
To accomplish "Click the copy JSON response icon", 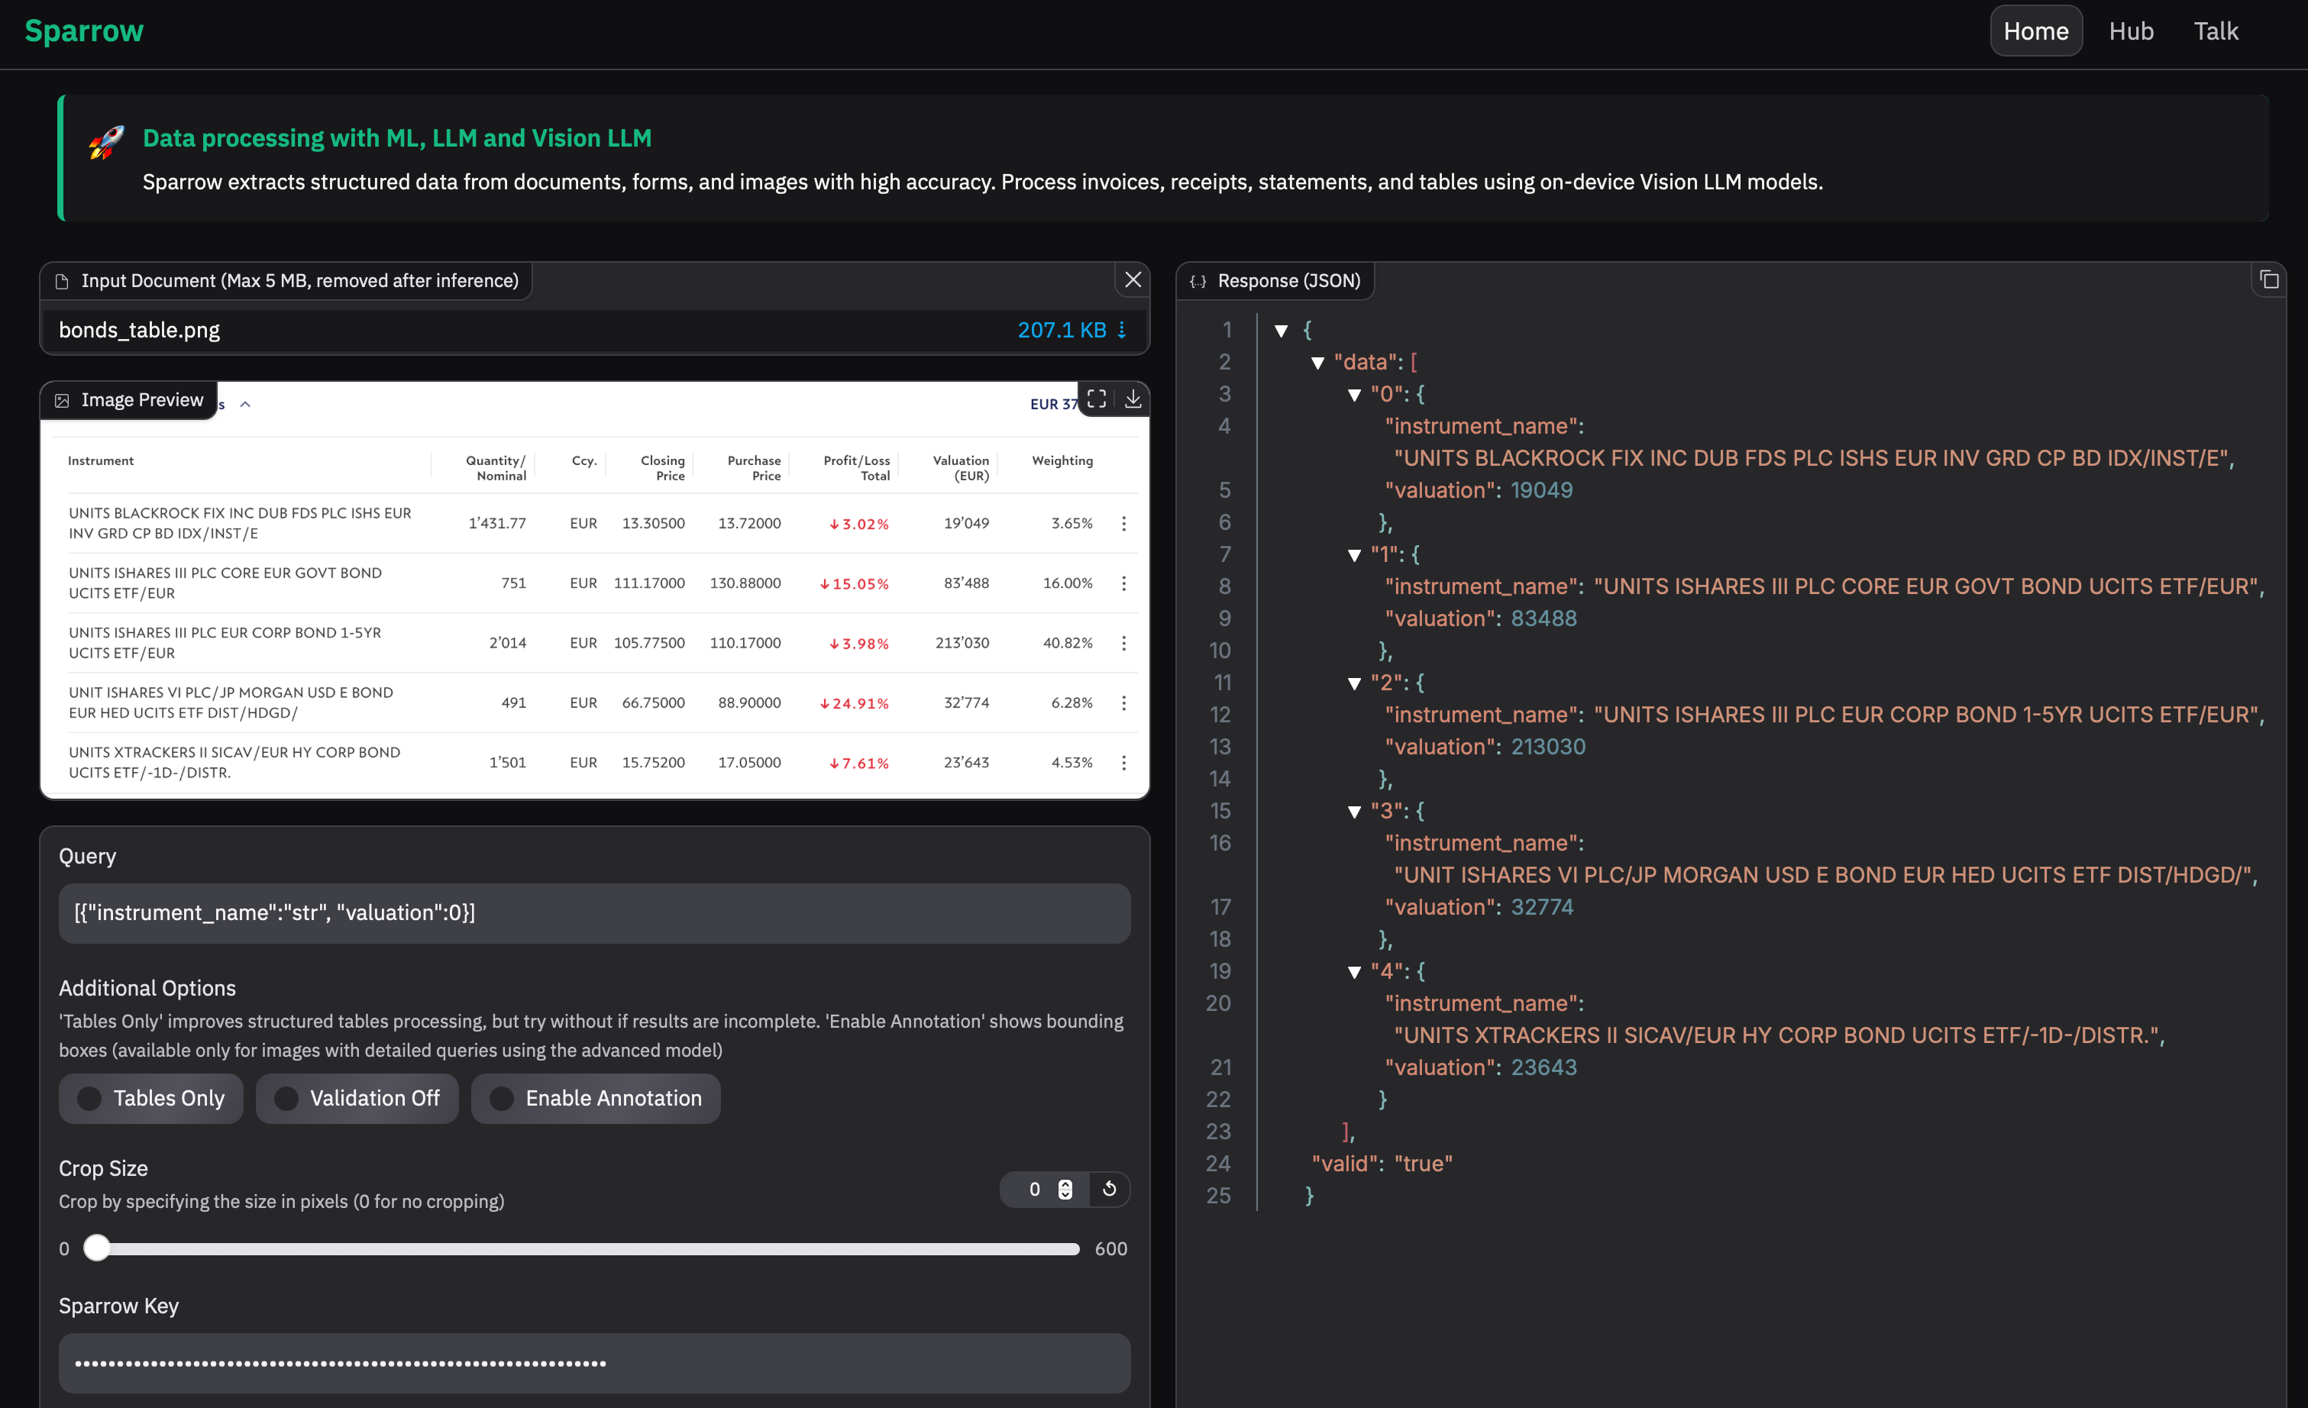I will (2268, 280).
